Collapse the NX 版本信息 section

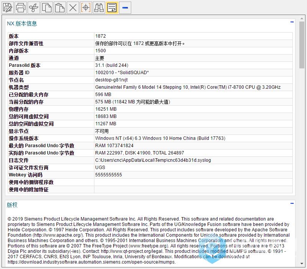pos(292,22)
